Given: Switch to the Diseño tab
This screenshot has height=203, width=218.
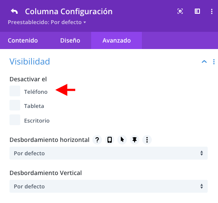Looking at the screenshot, I should coord(70,40).
